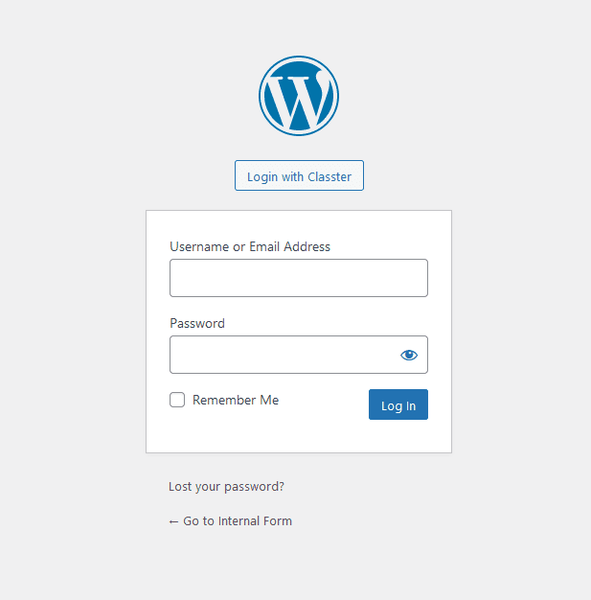Show password using the eye icon
Viewport: 591px width, 600px height.
(x=409, y=355)
